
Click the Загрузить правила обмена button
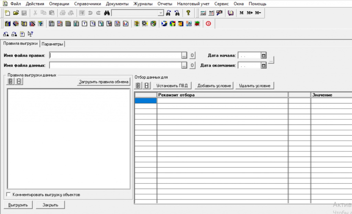click(103, 81)
